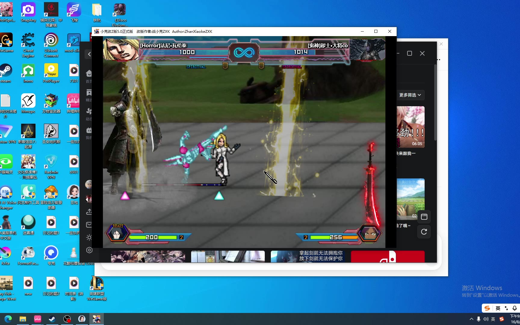Open the 飞梭 desktop shortcut

pos(74,12)
